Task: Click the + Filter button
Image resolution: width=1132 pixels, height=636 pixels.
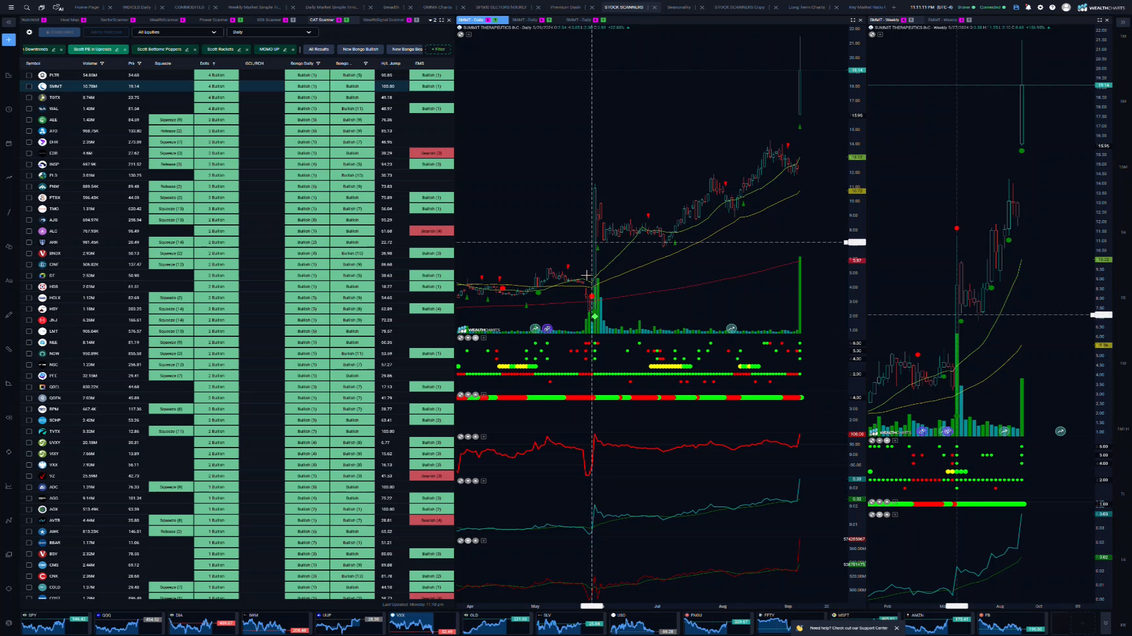Action: coord(437,49)
